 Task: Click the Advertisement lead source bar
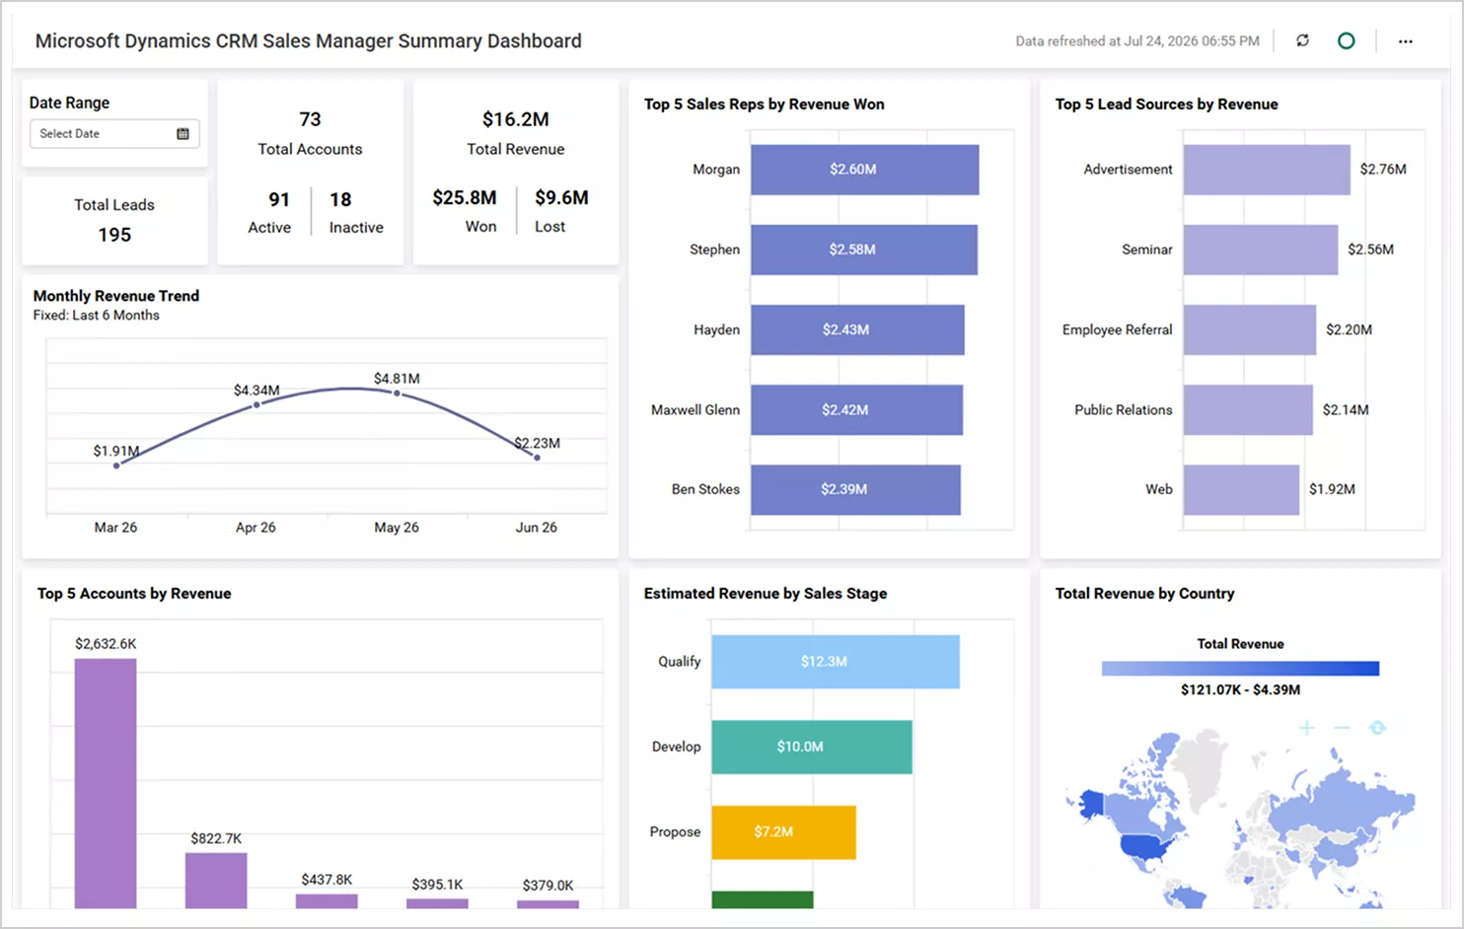tap(1267, 170)
